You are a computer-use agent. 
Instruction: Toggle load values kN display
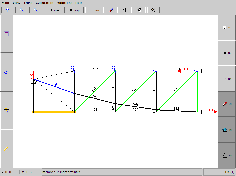[227, 130]
